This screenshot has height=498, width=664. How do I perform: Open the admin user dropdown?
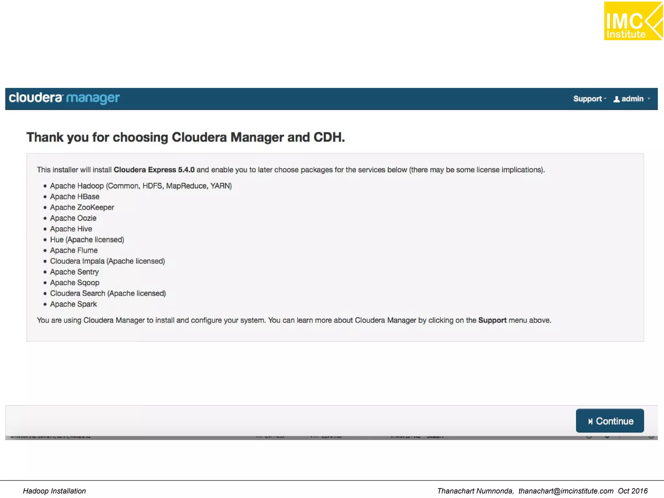(632, 99)
